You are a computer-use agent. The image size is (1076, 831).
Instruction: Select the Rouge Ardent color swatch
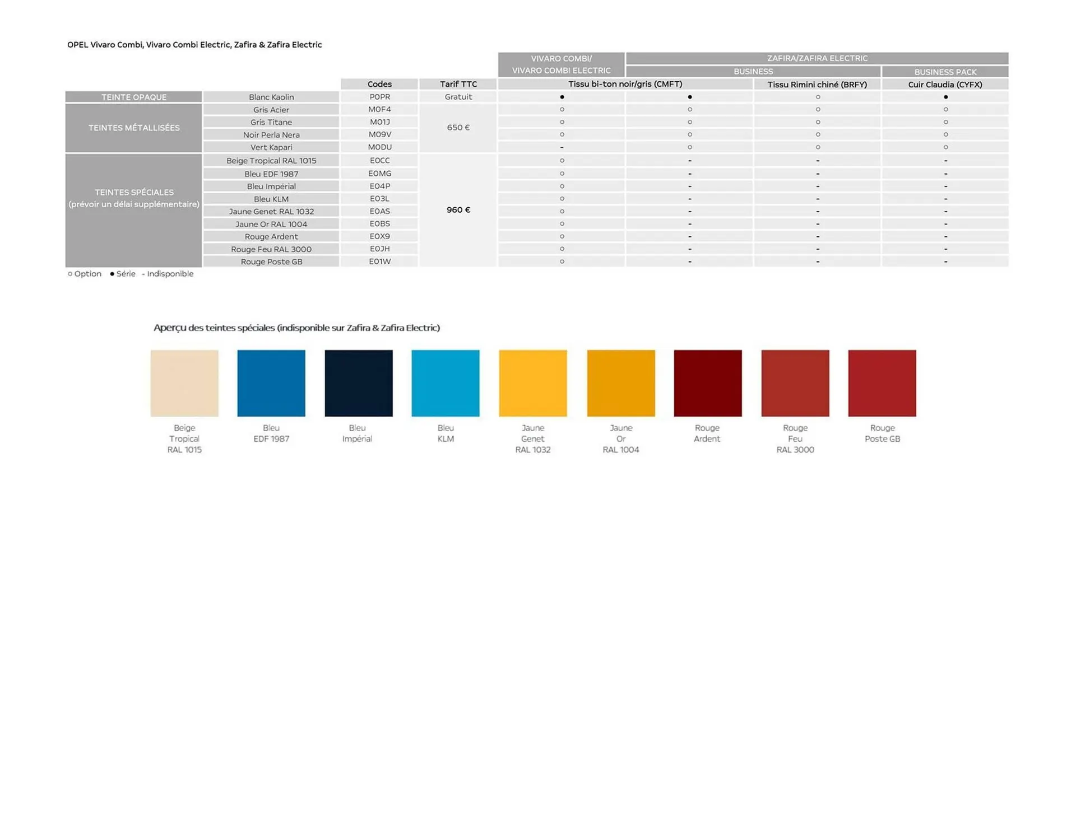tap(707, 383)
